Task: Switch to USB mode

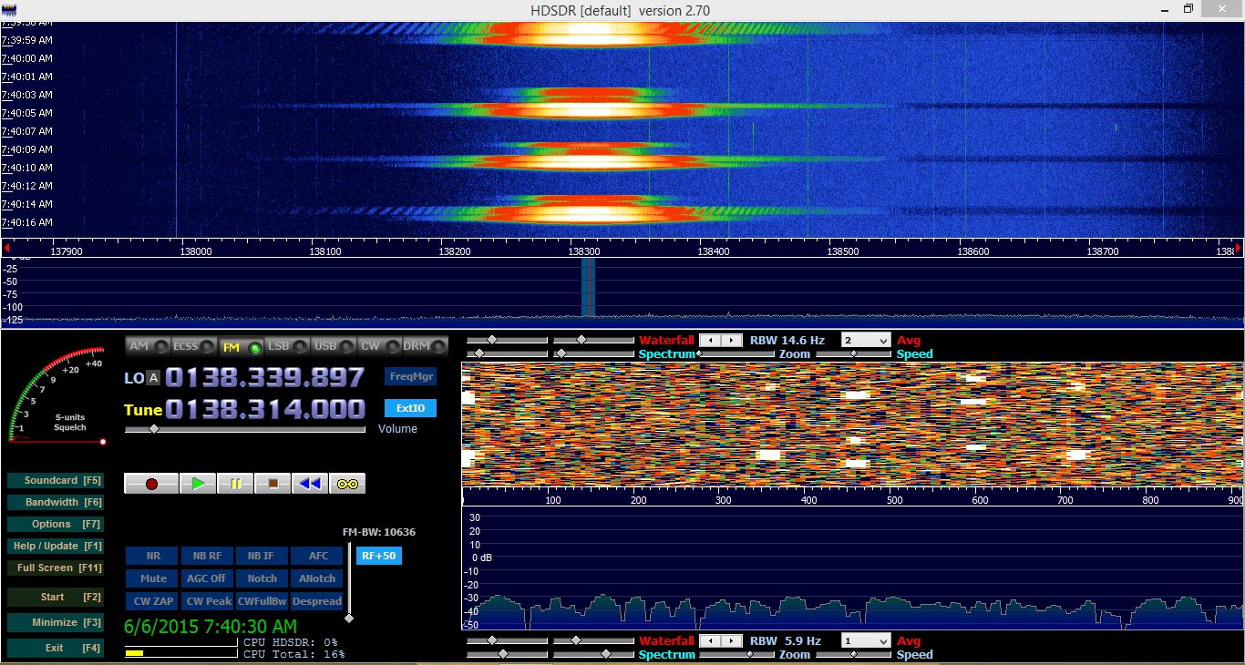Action: 334,346
